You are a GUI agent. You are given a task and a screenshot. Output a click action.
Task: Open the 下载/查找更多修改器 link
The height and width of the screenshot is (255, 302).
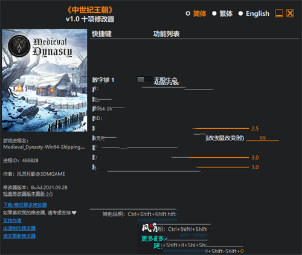(25, 205)
